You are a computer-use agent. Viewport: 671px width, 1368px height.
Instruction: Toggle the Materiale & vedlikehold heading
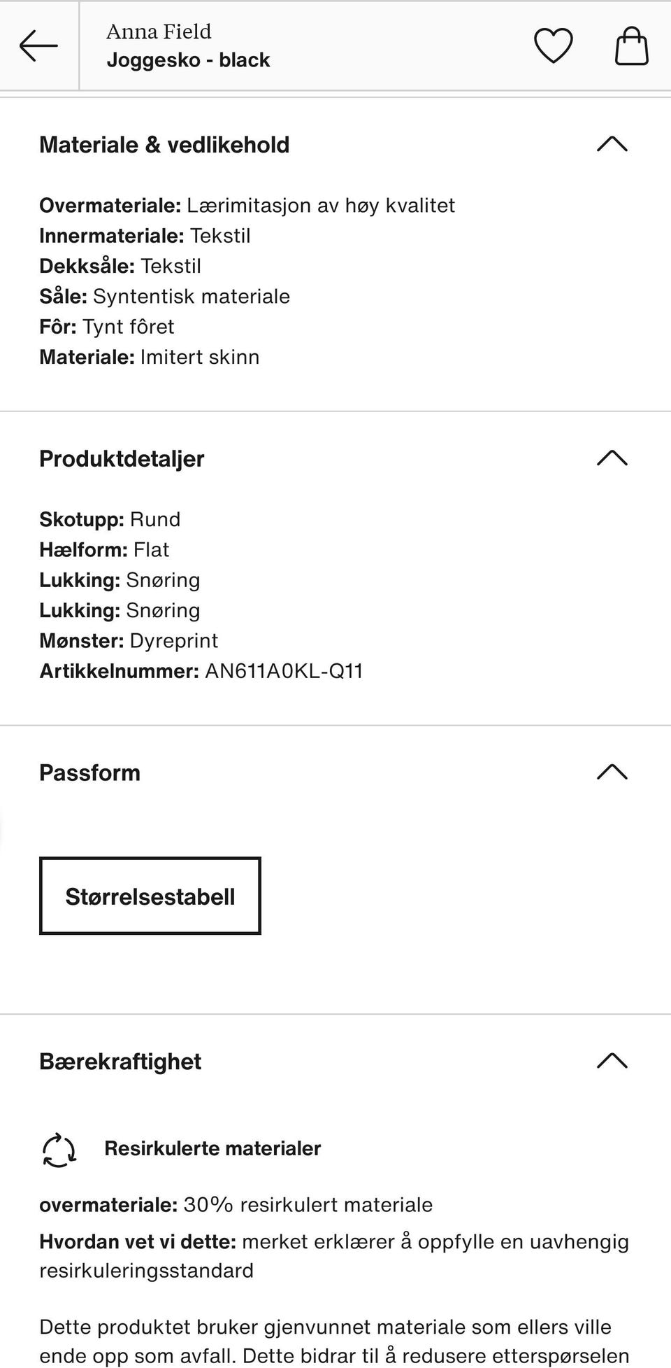point(164,145)
